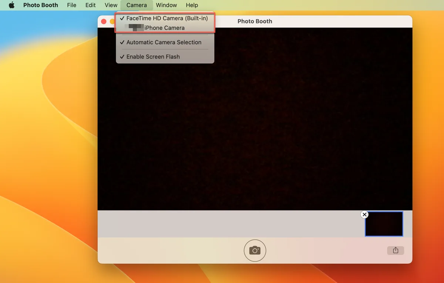Open the Help menu
The image size is (444, 283).
192,5
